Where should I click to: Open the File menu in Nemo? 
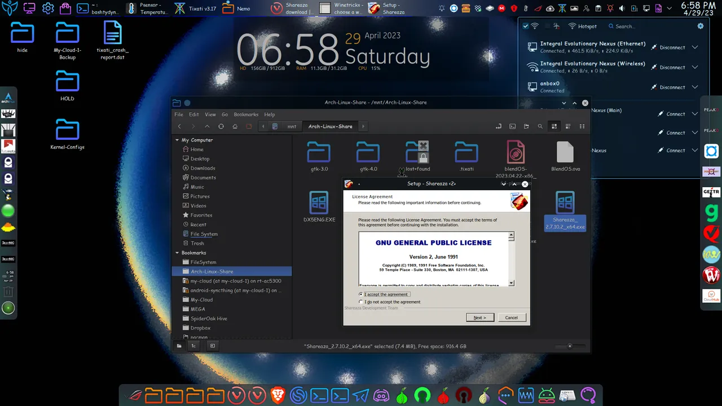click(179, 114)
